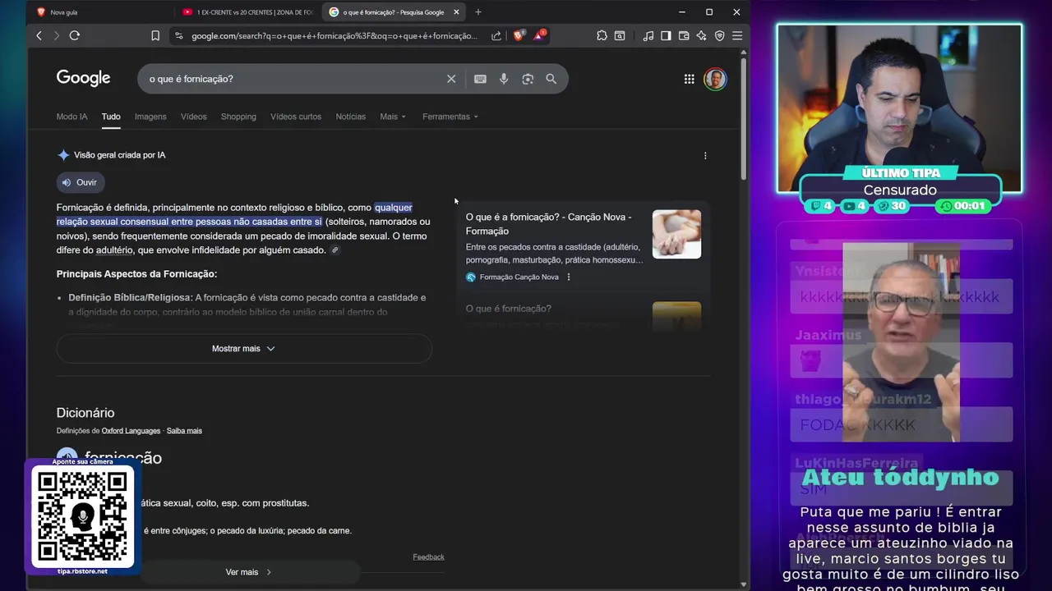Click the dictionary Feedback link
The image size is (1052, 591).
pos(428,557)
